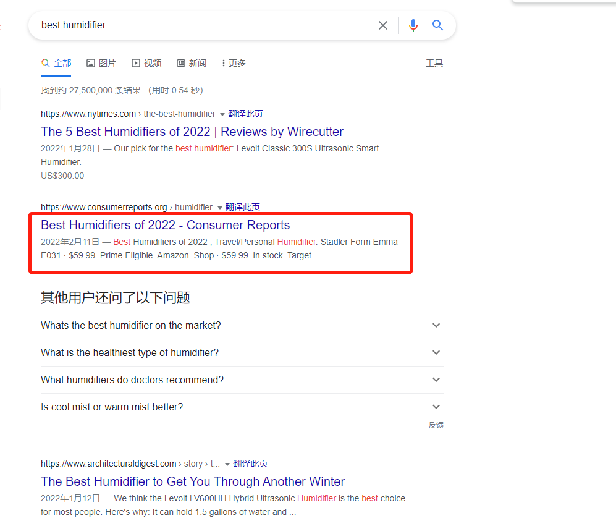Open the architecturaldigest.com URL dropdown arrow
The height and width of the screenshot is (526, 616).
(x=227, y=464)
